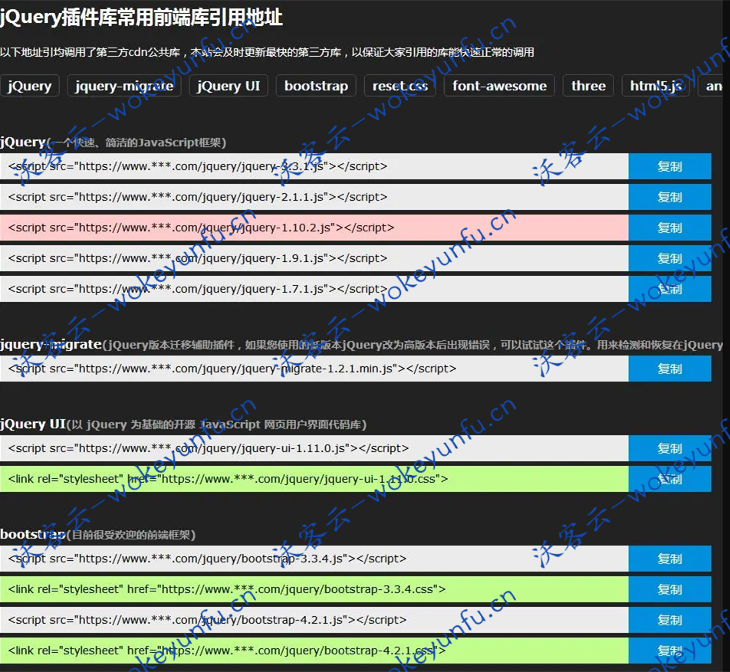
Task: Copy the jquery-2.1.1.js script tag
Action: 669,197
